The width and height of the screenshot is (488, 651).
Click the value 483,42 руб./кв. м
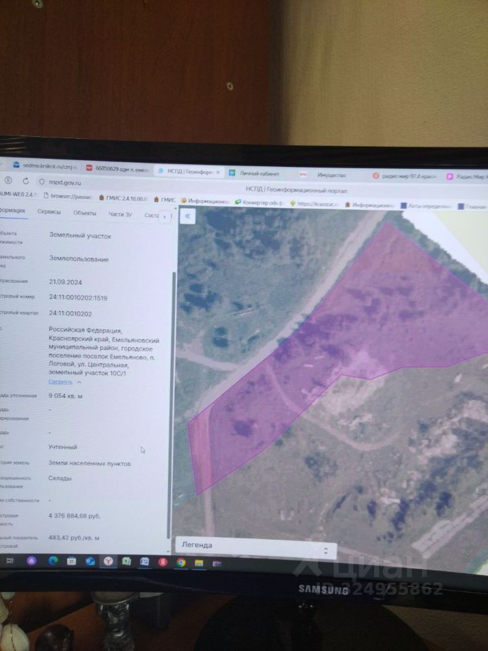tap(73, 538)
